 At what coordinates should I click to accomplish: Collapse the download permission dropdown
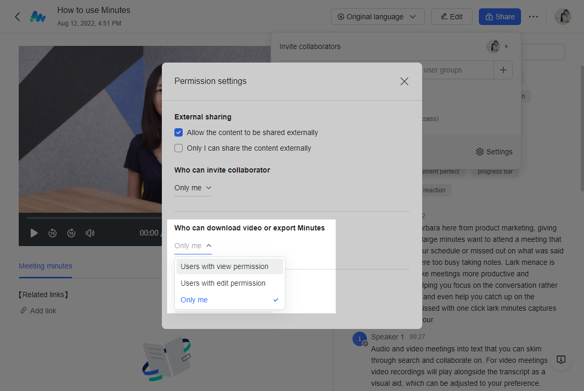click(x=193, y=246)
